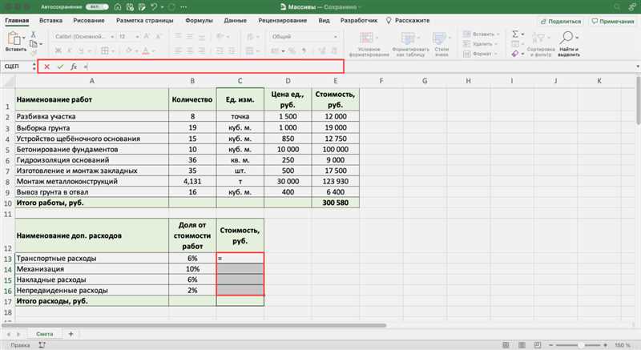Click the Select All corner triangle
This screenshot has height=350, width=641.
(x=8, y=82)
